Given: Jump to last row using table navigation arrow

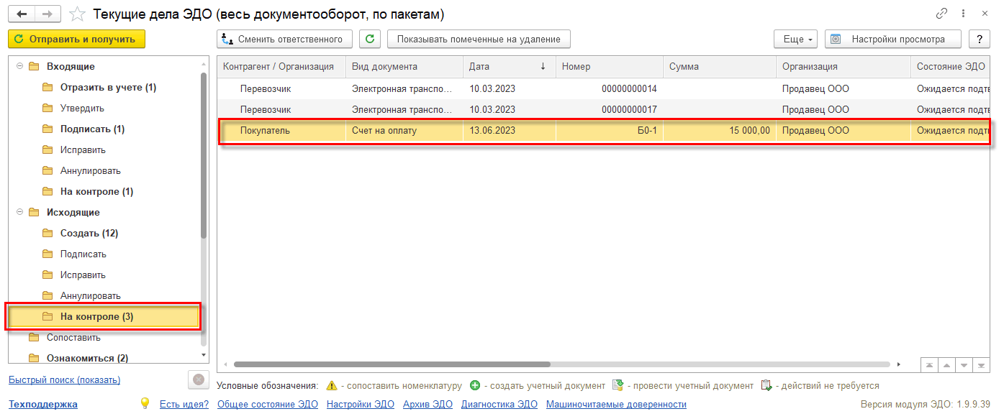Looking at the screenshot, I should [x=980, y=365].
